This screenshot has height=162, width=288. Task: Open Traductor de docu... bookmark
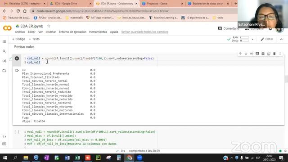(x=17, y=18)
